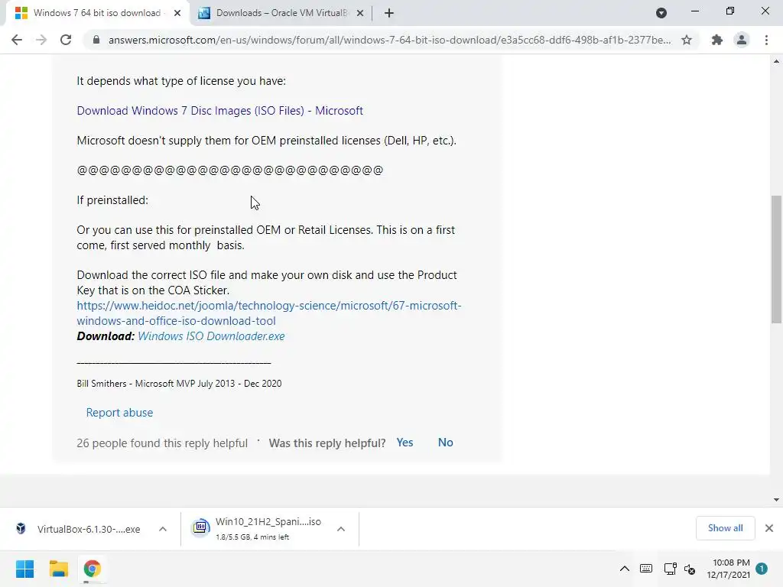Open the touch keyboard tray icon
Viewport: 783px width, 587px height.
pyautogui.click(x=645, y=569)
